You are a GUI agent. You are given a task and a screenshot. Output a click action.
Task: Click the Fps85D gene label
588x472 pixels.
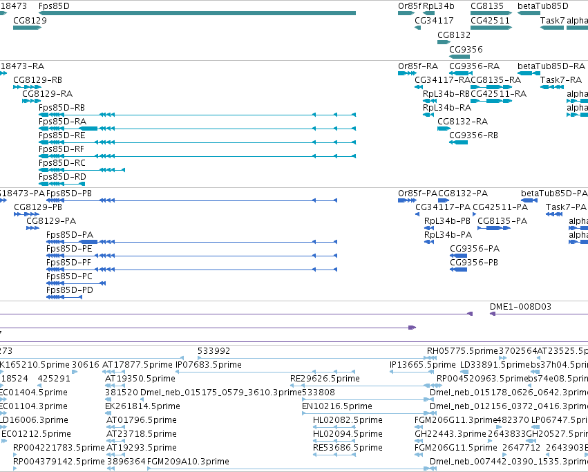click(x=54, y=6)
